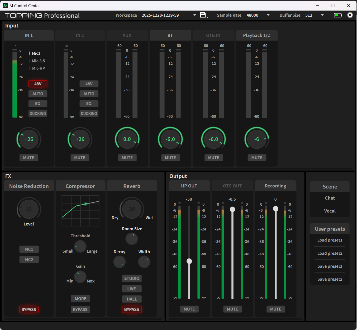Mute the BT input channel
Image resolution: width=357 pixels, height=330 pixels.
pyautogui.click(x=170, y=158)
